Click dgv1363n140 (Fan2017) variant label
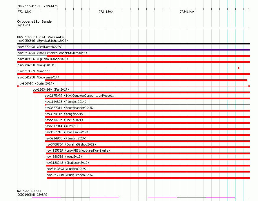 tap(51, 89)
